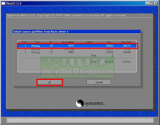Screen dimensions: 160x125
Task: Click the Cancel button in the dialog
Action: pos(99,82)
